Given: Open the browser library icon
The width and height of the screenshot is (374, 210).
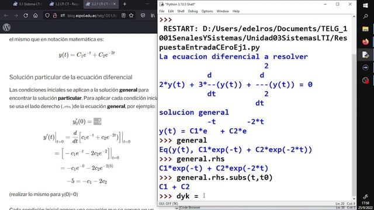Looking at the screenshot, I should pyautogui.click(x=153, y=16).
